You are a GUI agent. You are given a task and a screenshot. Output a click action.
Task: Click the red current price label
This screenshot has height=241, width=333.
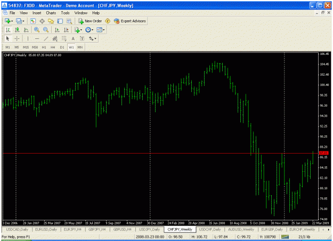(x=324, y=153)
